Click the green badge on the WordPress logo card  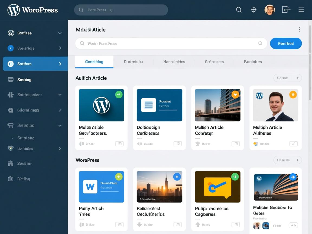point(119,95)
